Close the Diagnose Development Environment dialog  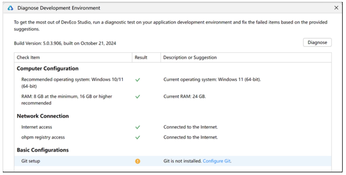[336, 8]
